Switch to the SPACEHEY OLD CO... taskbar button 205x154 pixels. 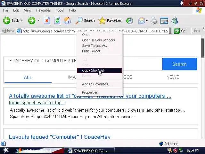click(90, 151)
